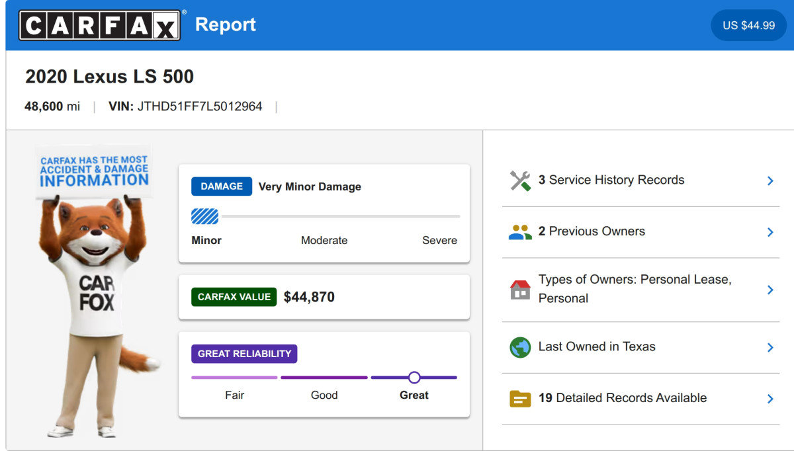Screen dimensions: 794x451
Task: Click the DAMAGE badge label
Action: (x=222, y=186)
